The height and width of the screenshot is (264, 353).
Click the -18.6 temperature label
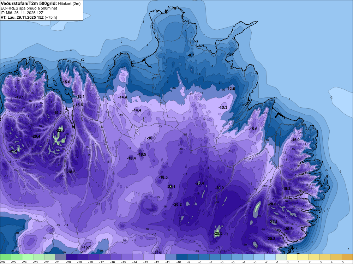point(71,172)
